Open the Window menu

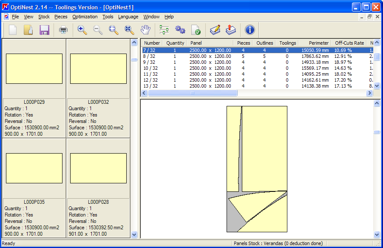151,17
